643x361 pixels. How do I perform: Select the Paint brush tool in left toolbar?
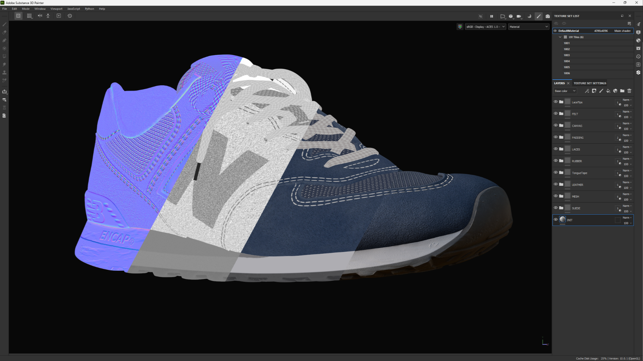coord(4,24)
